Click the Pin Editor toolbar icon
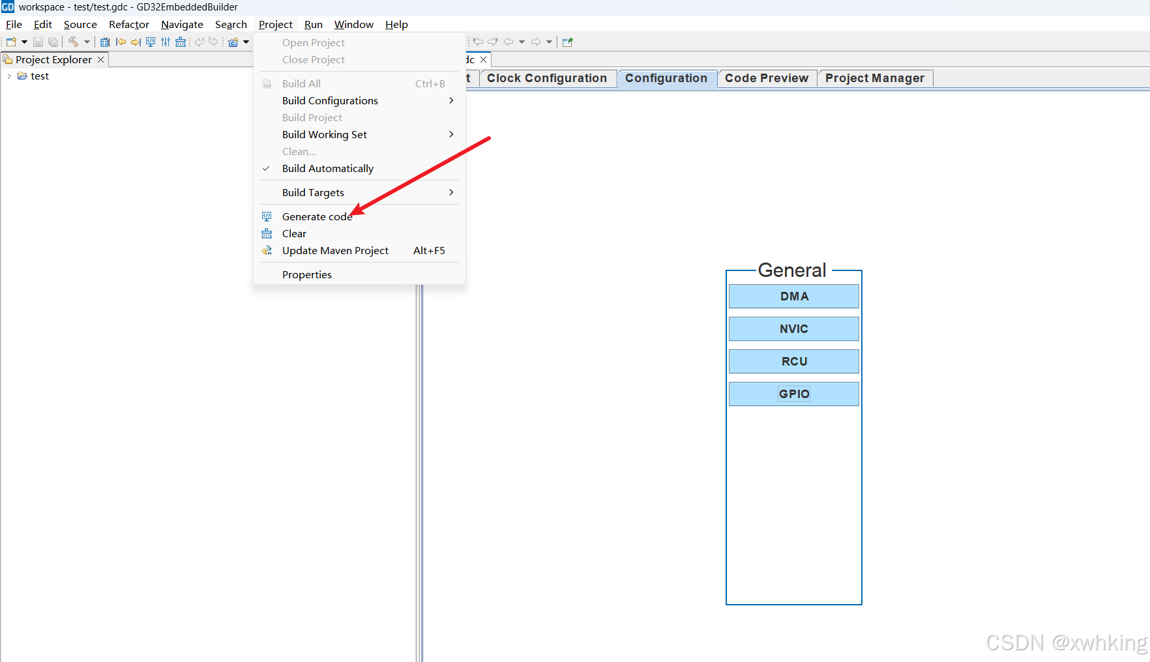The height and width of the screenshot is (662, 1150). click(567, 42)
